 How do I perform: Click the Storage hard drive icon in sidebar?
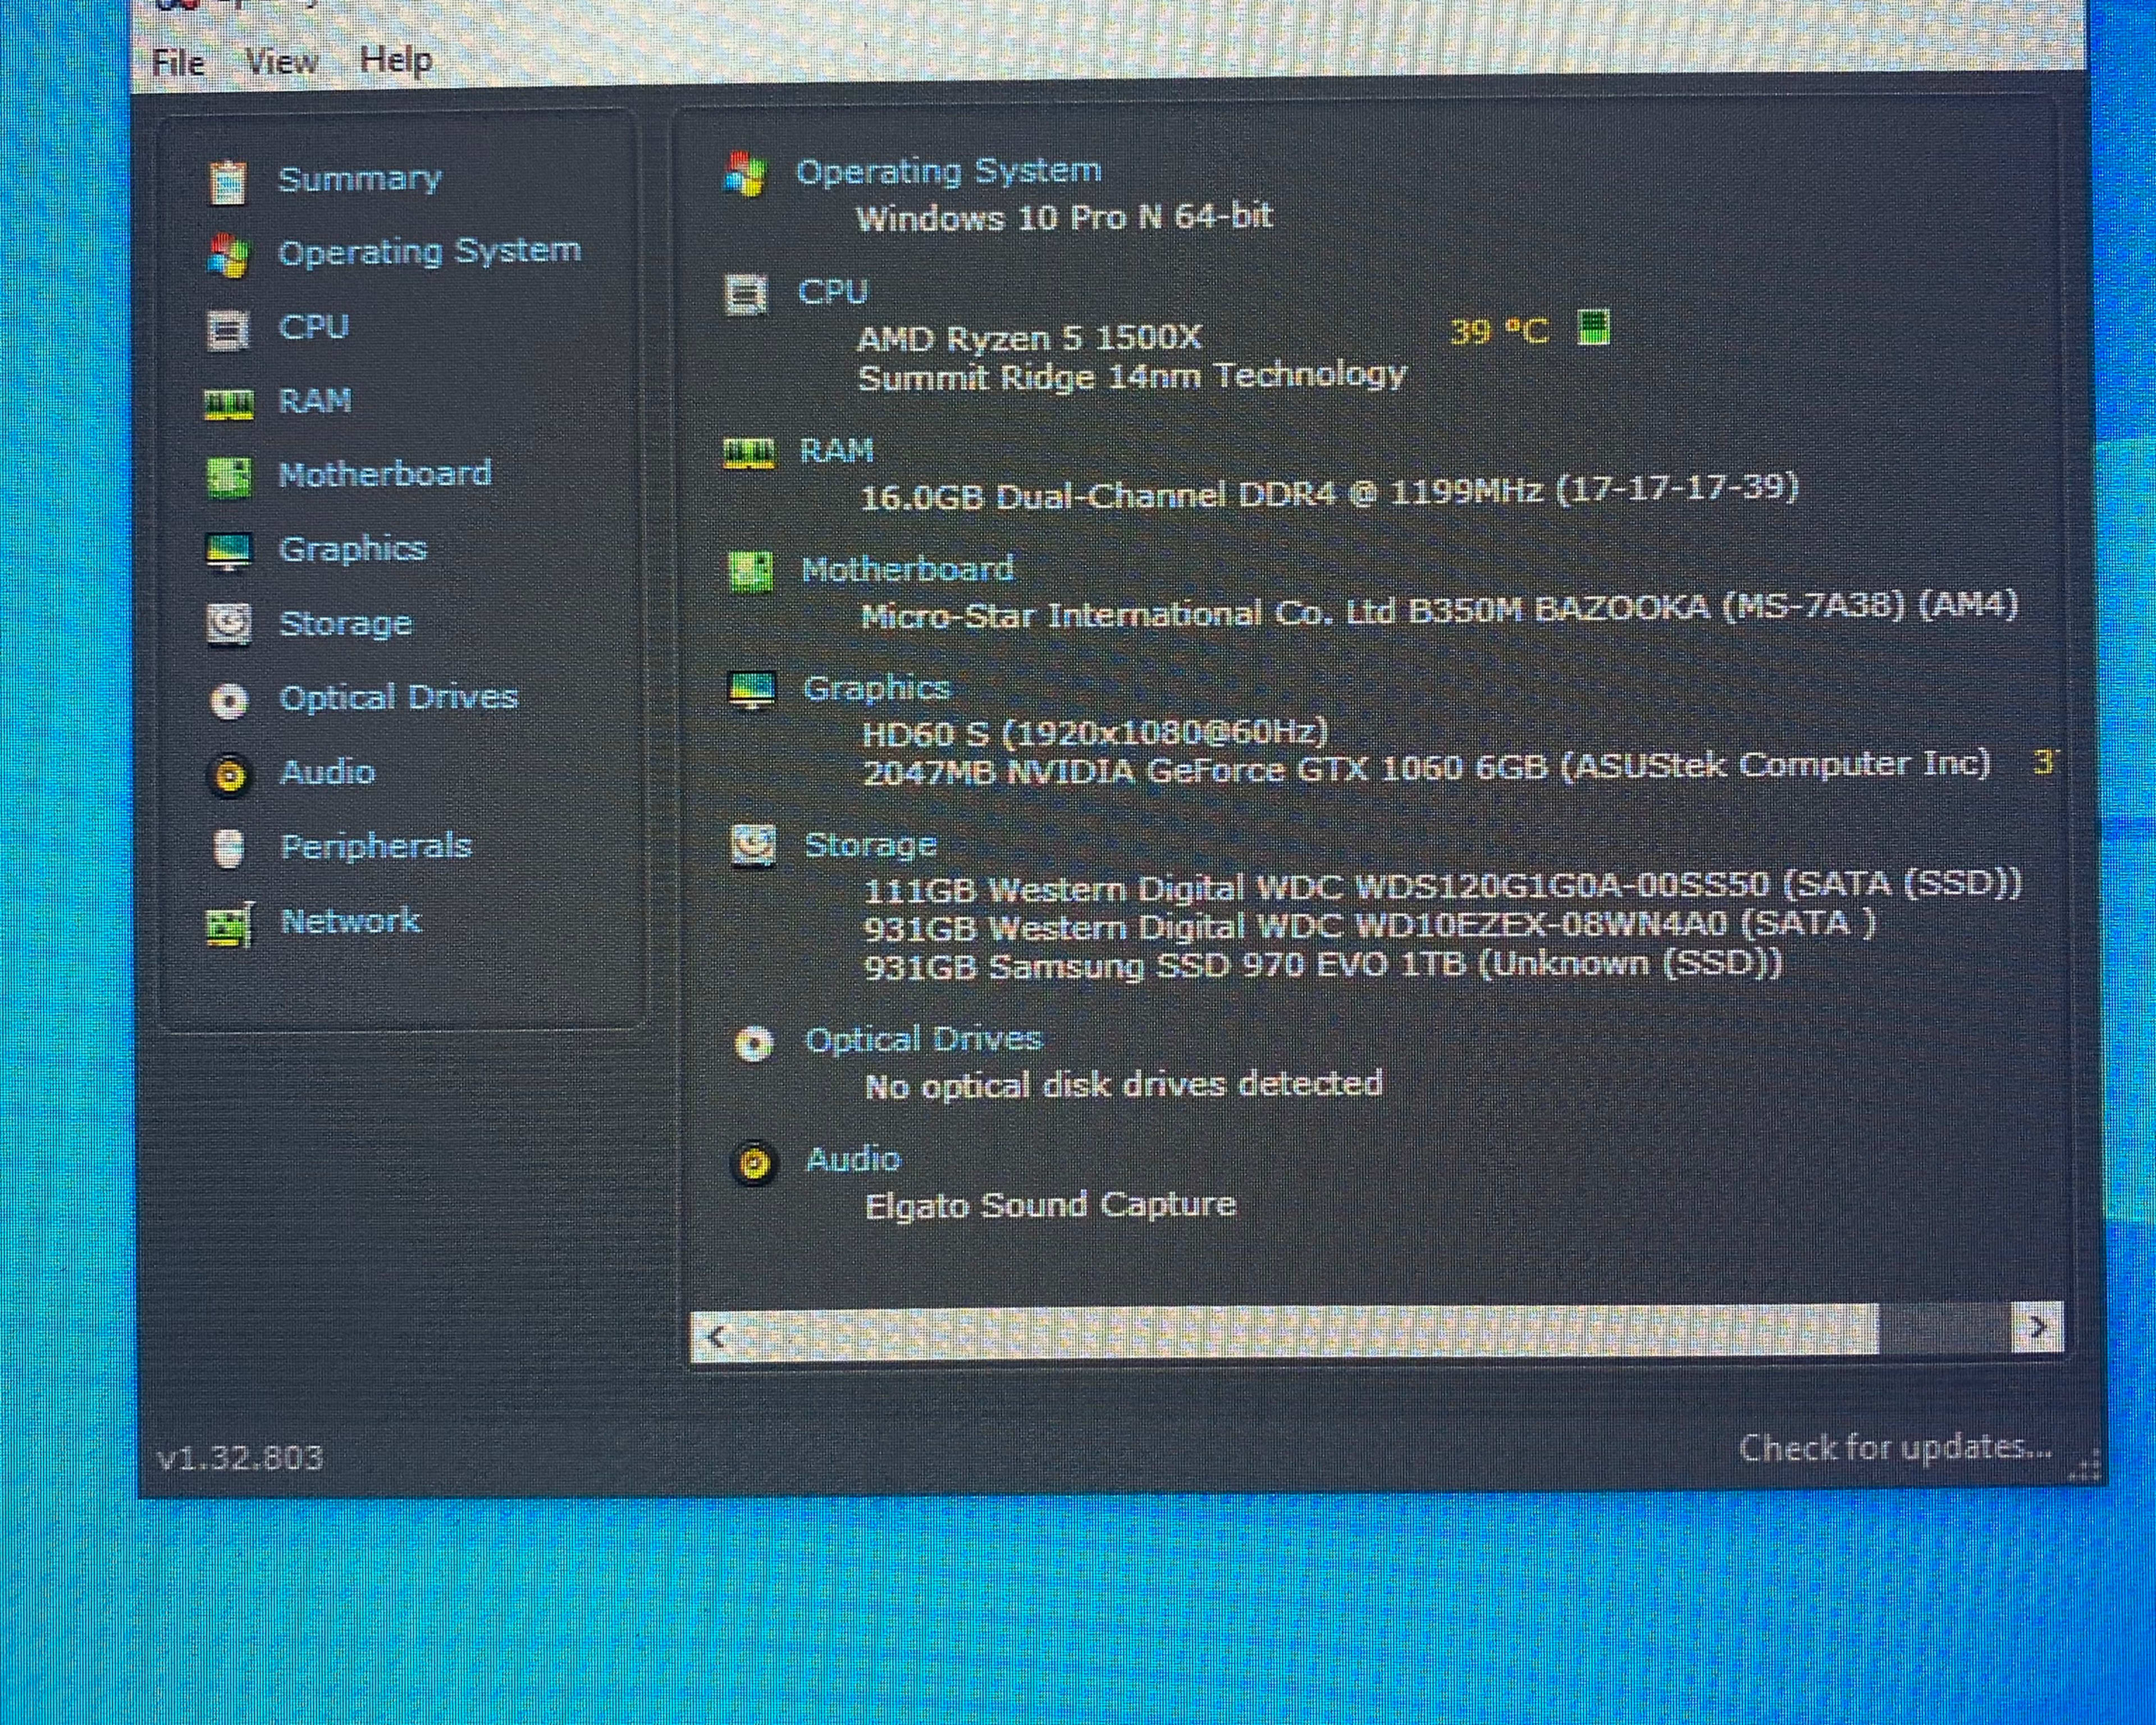pos(229,625)
